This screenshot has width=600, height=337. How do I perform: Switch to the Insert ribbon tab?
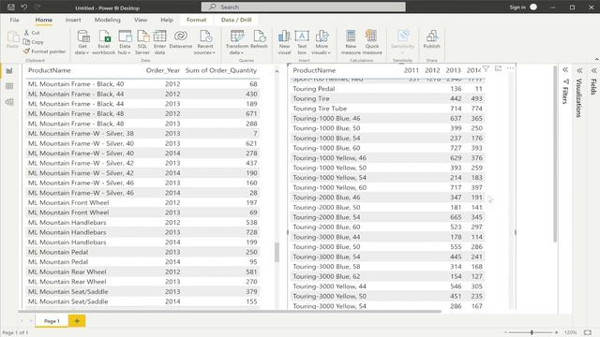[x=73, y=20]
